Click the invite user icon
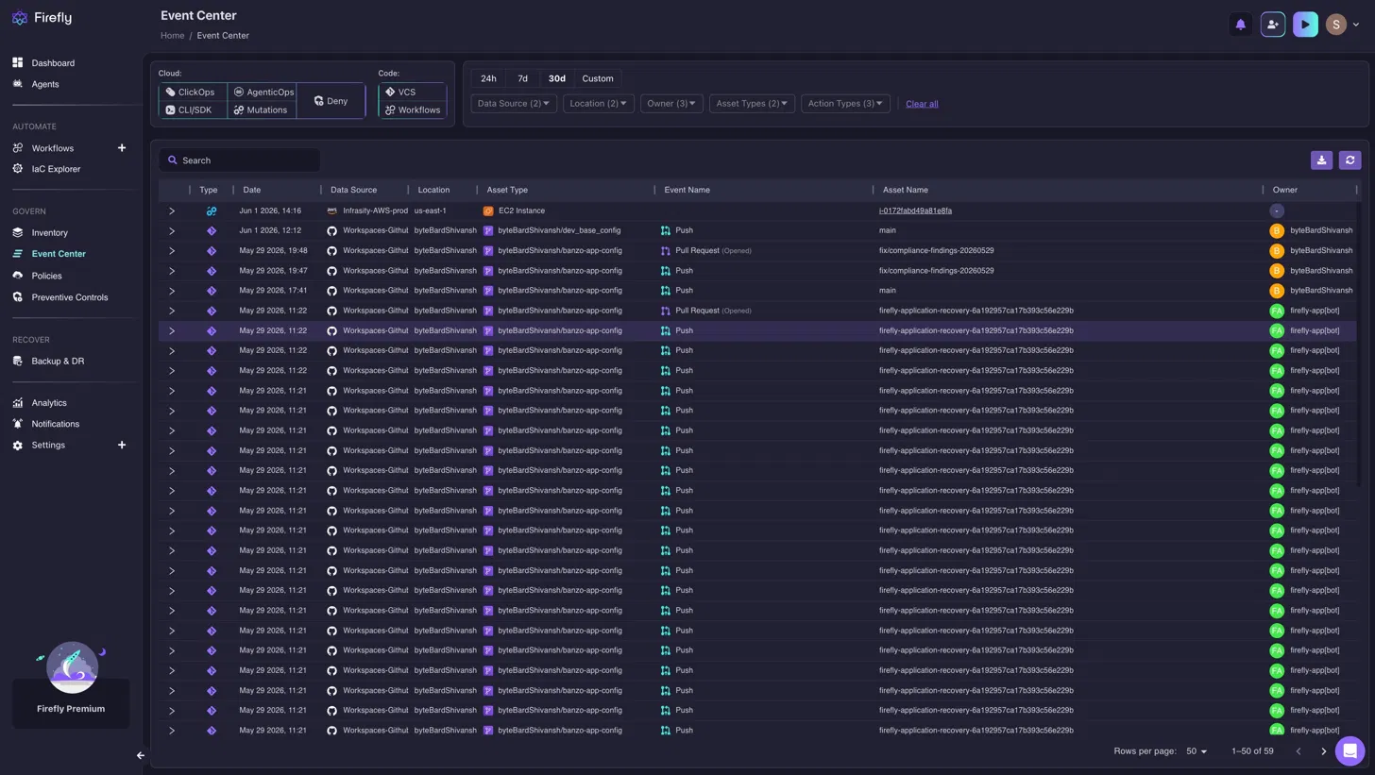 [x=1273, y=25]
